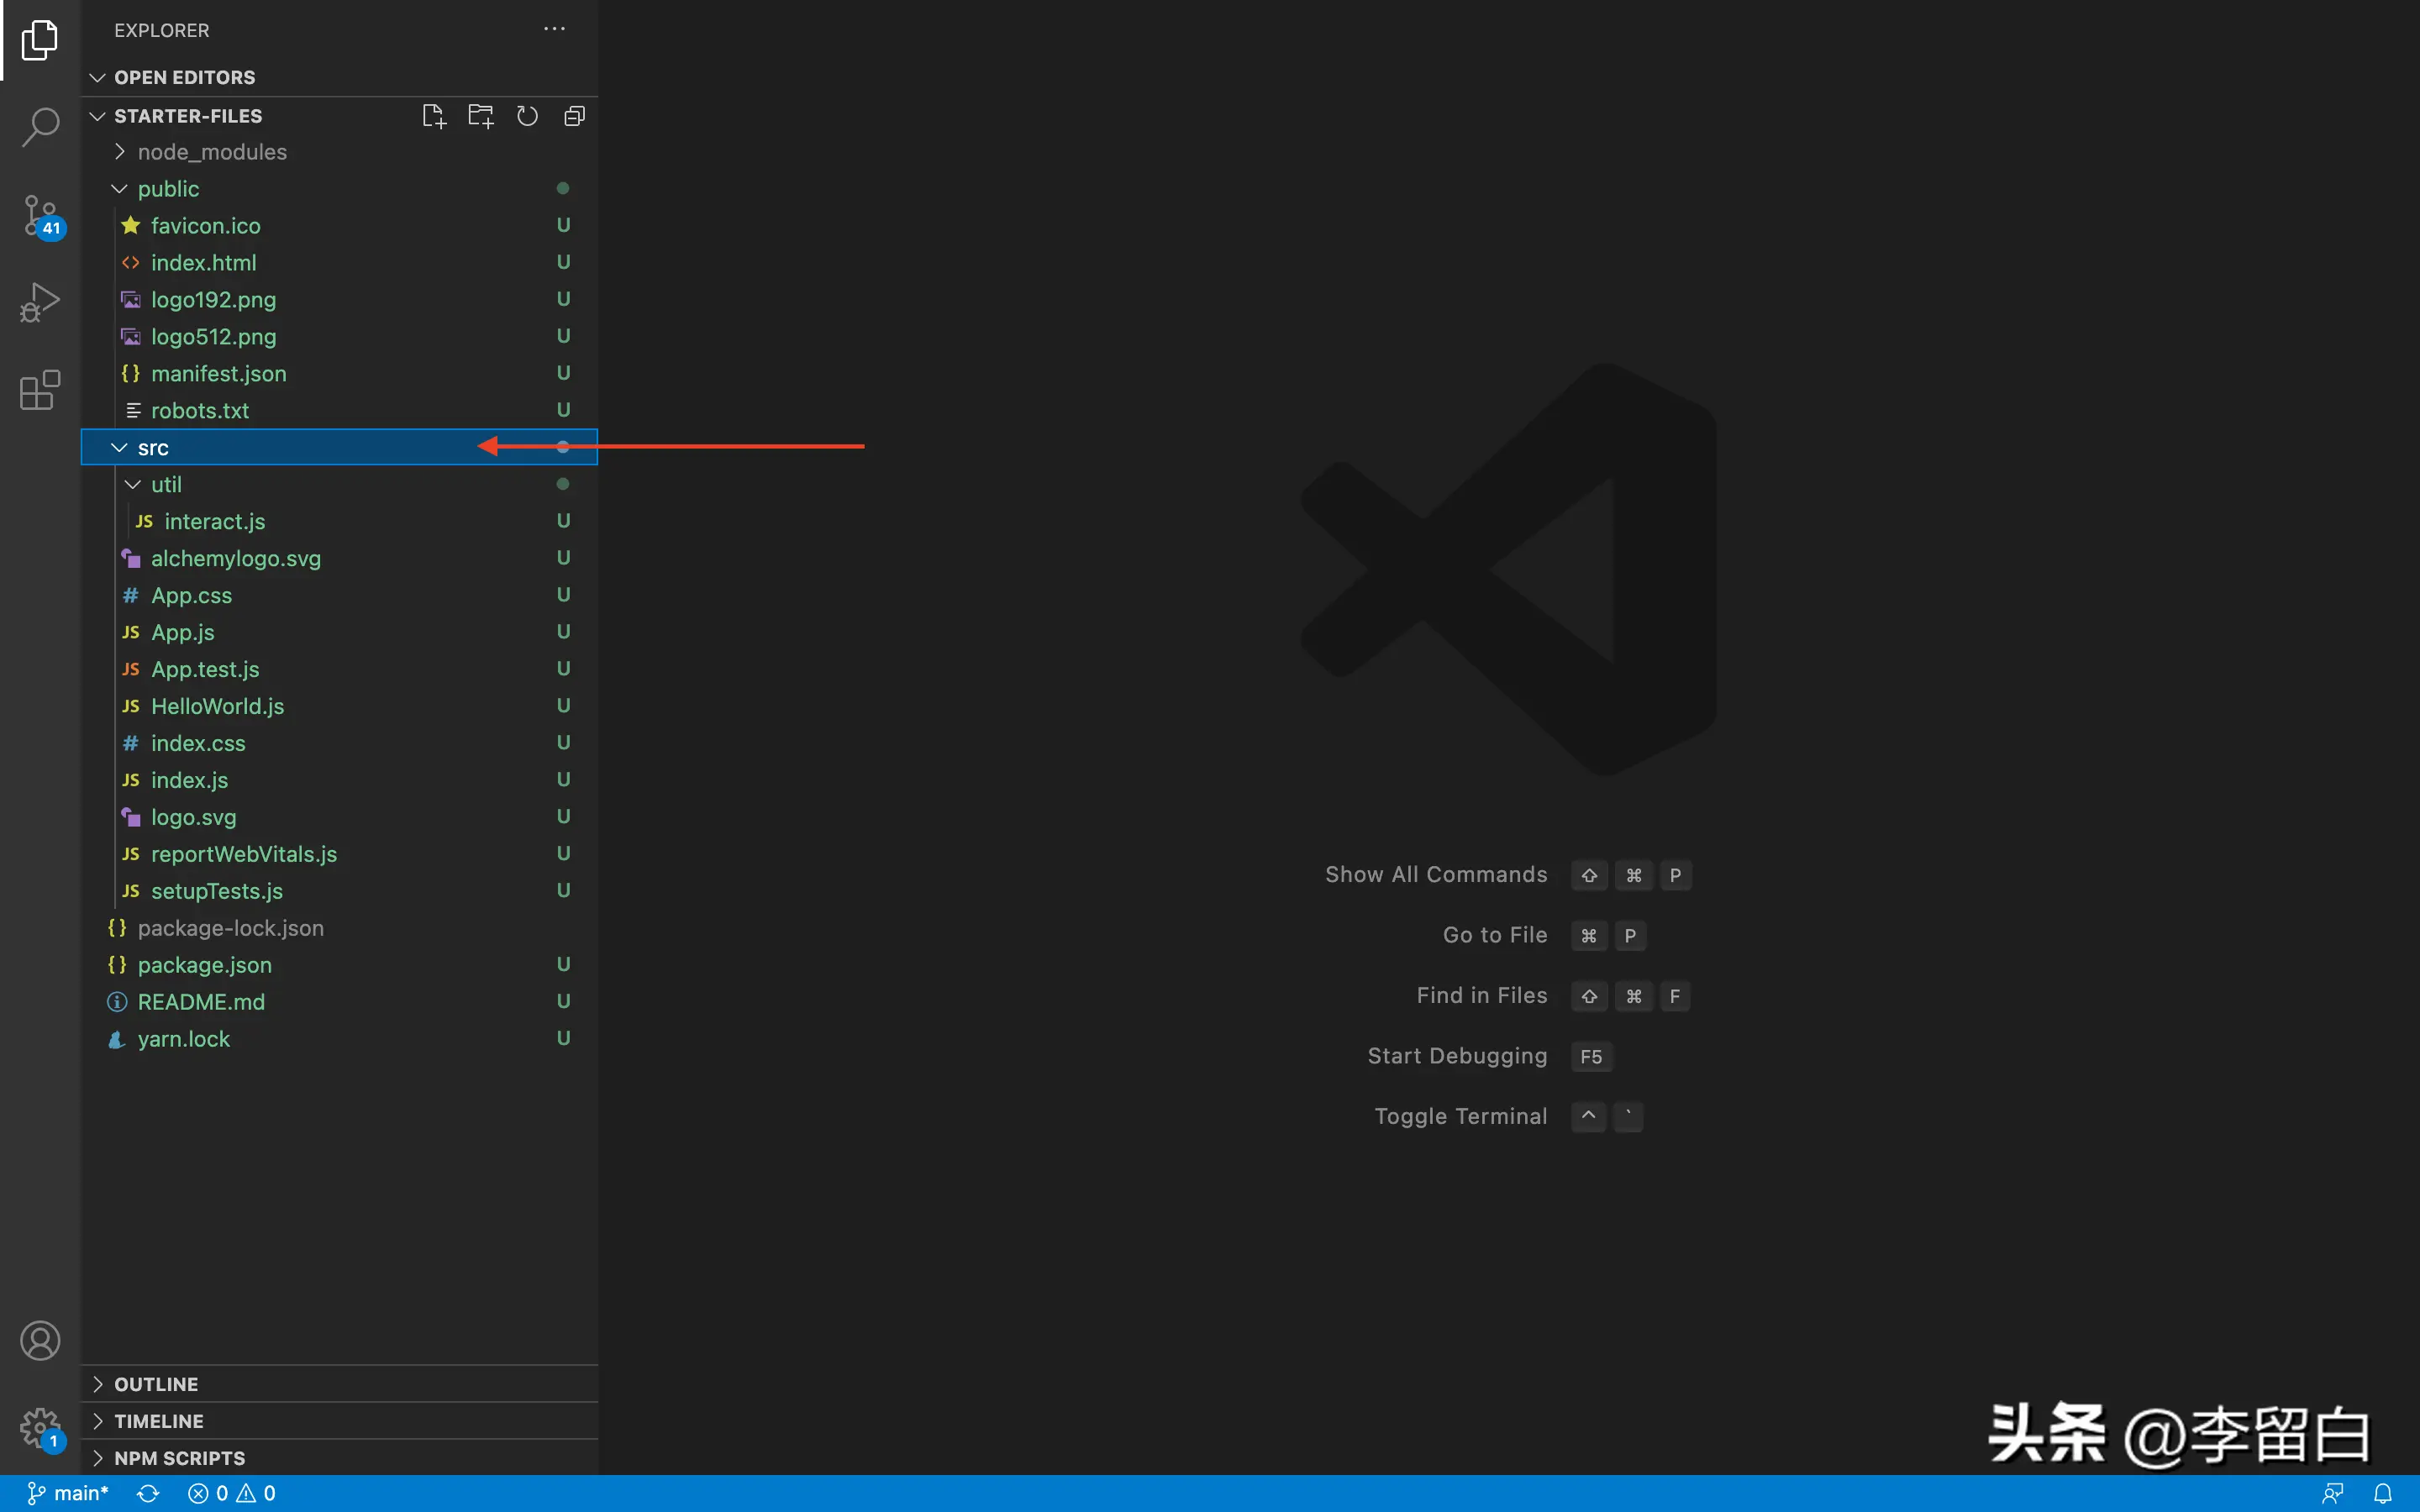Collapse all folders in Explorer

[x=574, y=116]
